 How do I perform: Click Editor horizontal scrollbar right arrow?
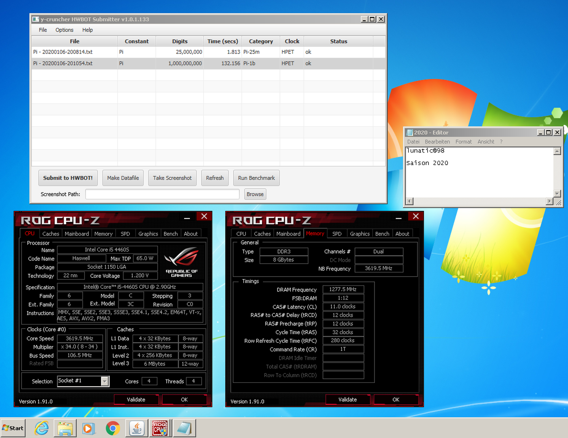pyautogui.click(x=550, y=201)
